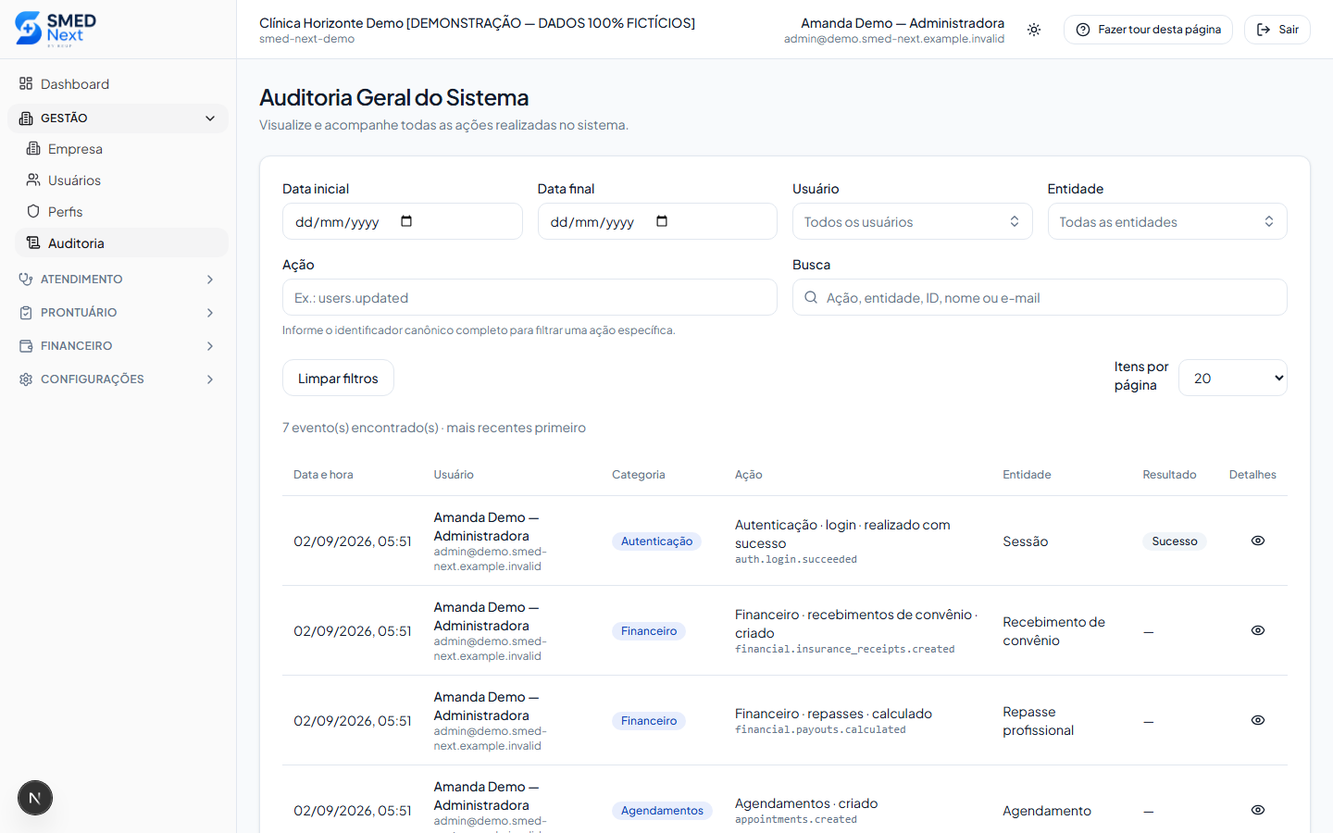Collapse the GESTÃO section
This screenshot has width=1333, height=833.
(118, 118)
